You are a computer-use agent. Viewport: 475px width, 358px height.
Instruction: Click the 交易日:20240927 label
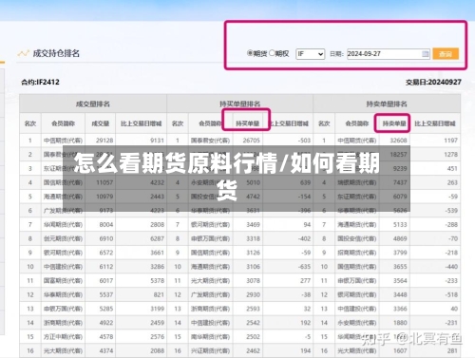point(433,82)
